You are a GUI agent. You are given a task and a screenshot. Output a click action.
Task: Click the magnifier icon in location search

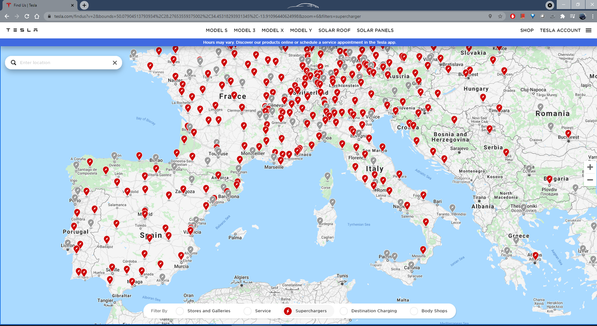pos(14,62)
